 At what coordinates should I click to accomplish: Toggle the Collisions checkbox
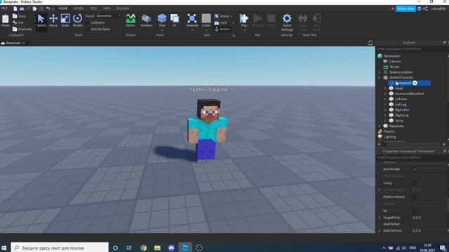coord(88,22)
